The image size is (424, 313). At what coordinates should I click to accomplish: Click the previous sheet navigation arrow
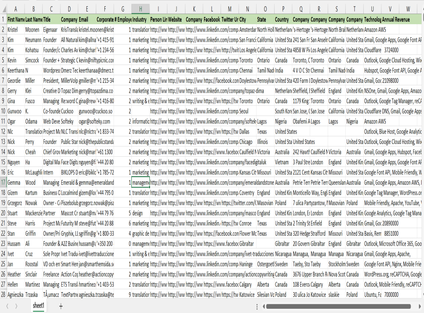coord(7,306)
